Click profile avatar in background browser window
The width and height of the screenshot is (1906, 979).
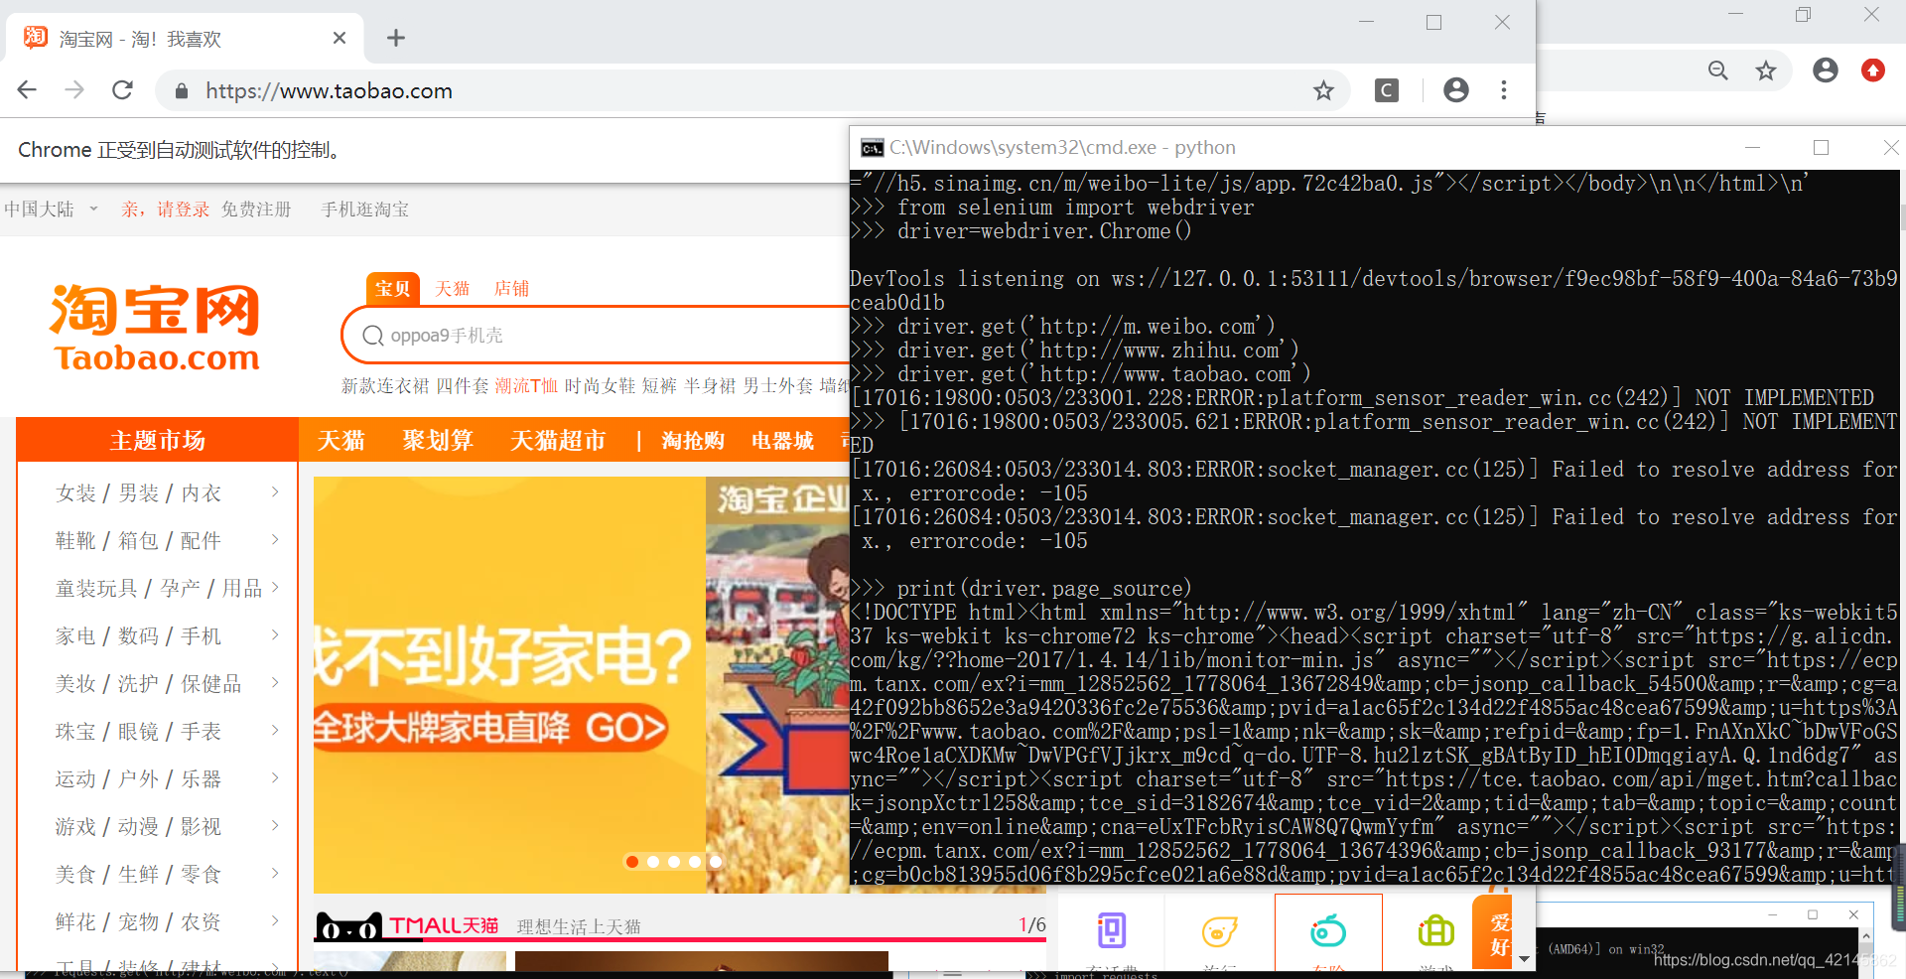click(1825, 70)
